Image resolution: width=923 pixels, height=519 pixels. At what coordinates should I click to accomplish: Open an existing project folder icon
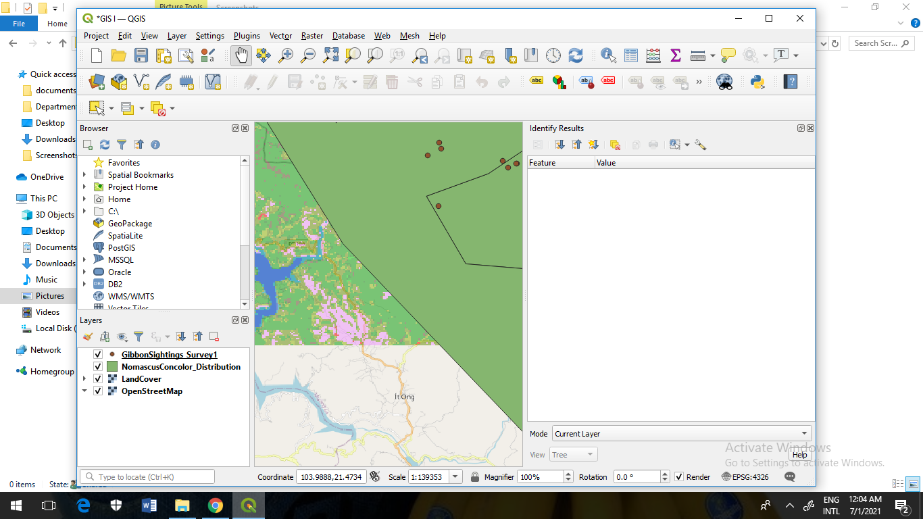pos(119,55)
